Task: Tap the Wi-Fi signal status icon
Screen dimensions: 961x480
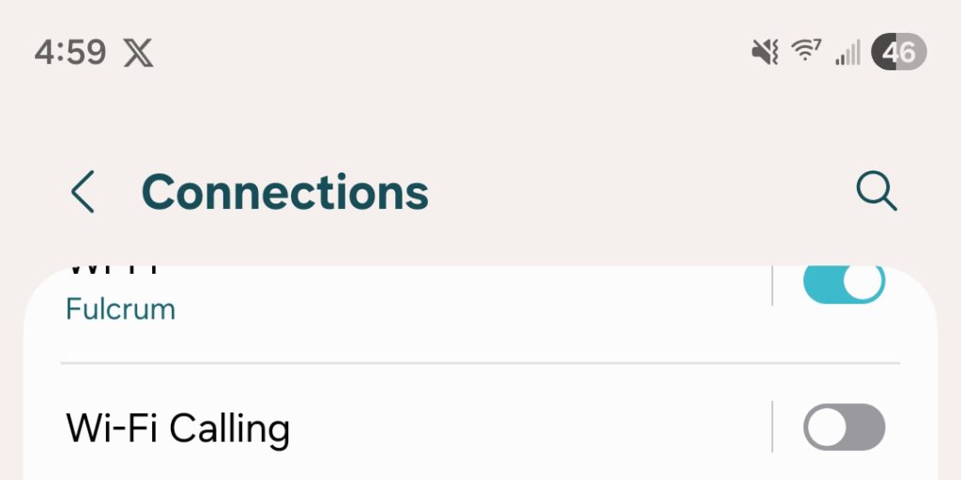Action: click(x=806, y=52)
